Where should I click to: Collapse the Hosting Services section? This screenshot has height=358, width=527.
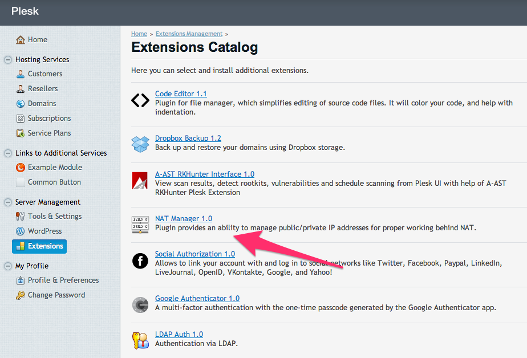click(8, 60)
